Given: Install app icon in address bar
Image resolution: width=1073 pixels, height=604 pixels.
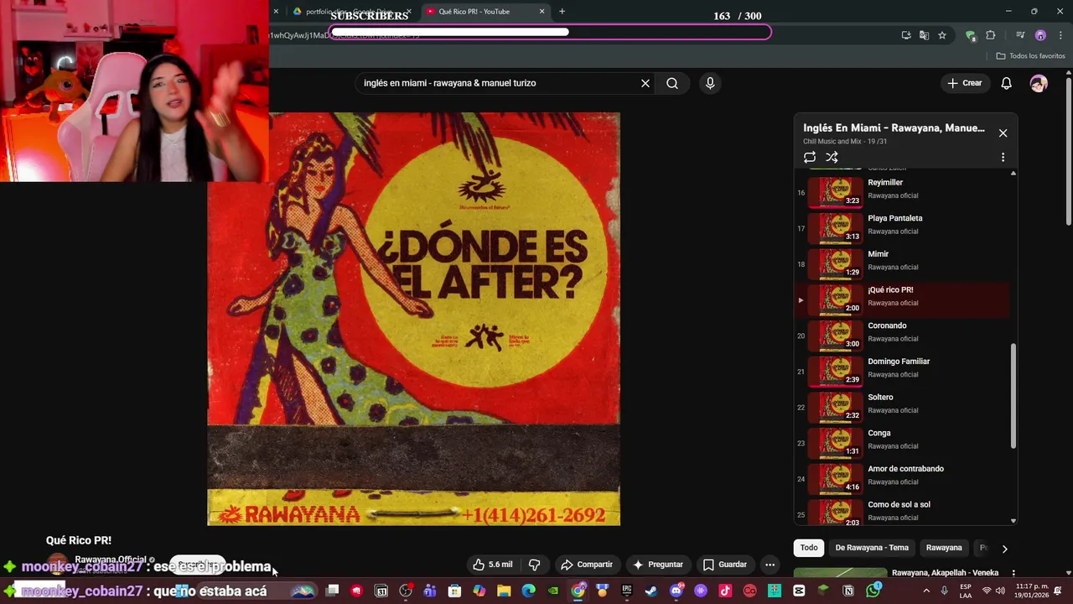Looking at the screenshot, I should click(x=906, y=35).
